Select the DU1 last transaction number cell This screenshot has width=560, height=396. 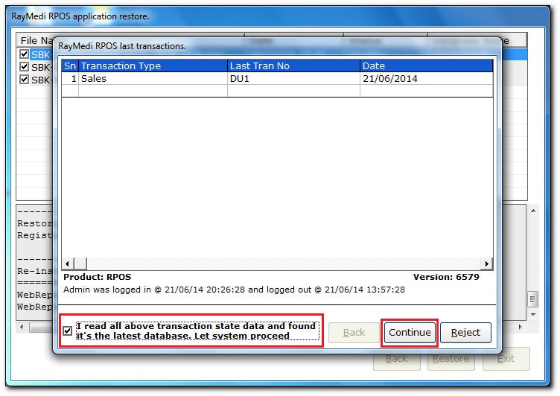tap(293, 79)
